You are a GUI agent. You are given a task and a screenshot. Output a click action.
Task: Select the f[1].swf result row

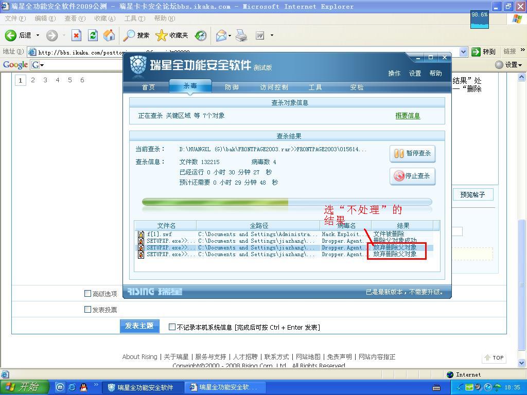(284, 234)
